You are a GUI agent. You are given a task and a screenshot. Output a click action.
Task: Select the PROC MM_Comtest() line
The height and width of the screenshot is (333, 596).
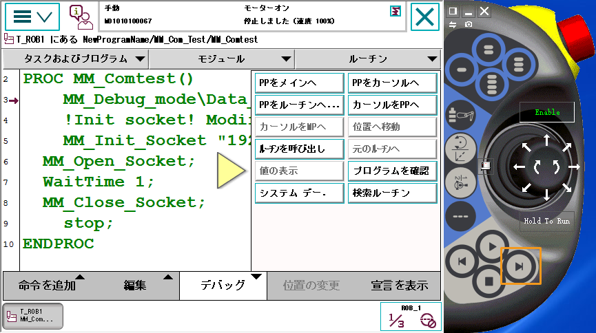[x=108, y=79]
